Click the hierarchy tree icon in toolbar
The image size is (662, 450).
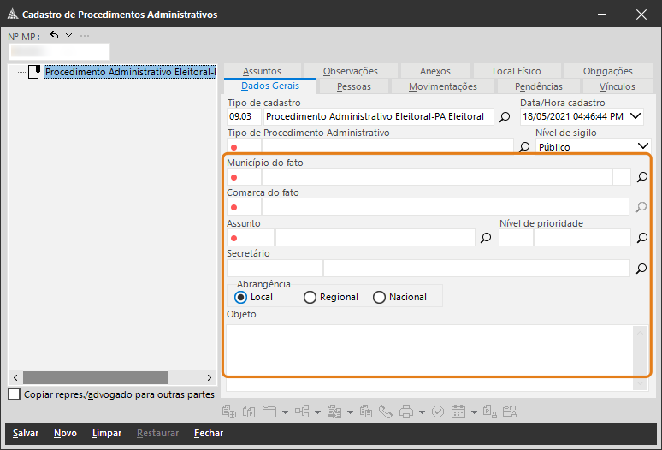(x=302, y=412)
